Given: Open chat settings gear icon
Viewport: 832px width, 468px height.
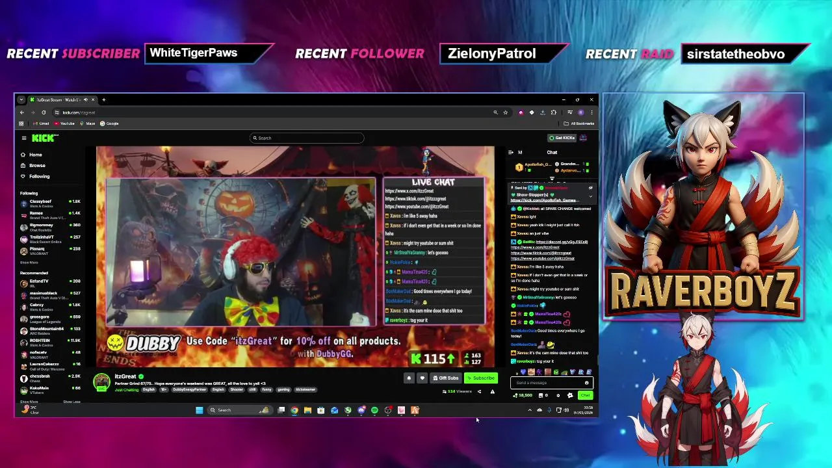Looking at the screenshot, I should [x=558, y=395].
